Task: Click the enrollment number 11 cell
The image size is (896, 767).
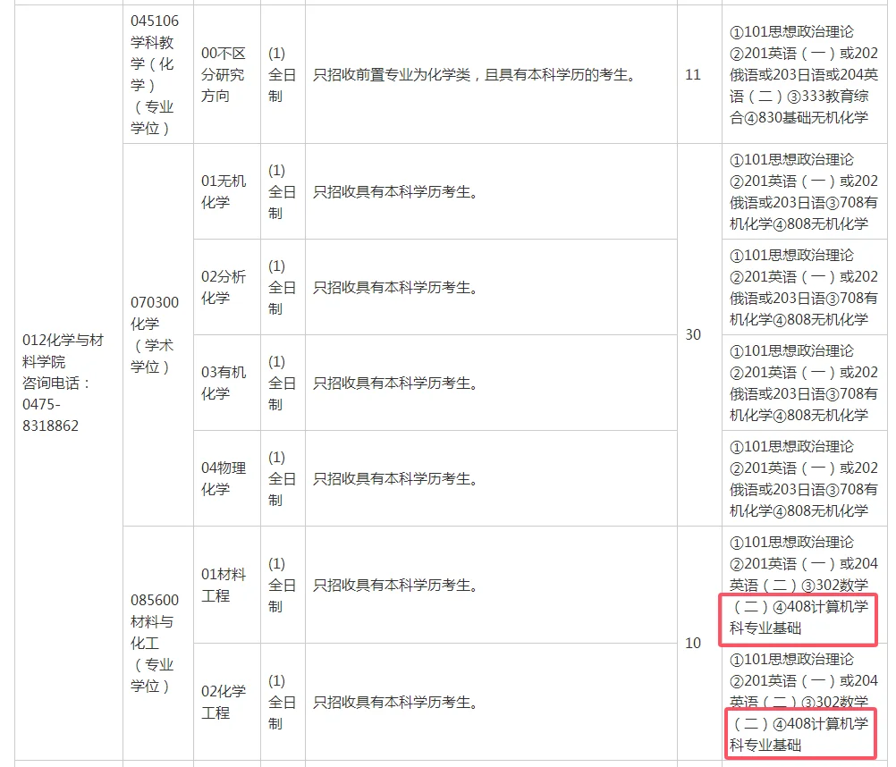Action: click(694, 75)
